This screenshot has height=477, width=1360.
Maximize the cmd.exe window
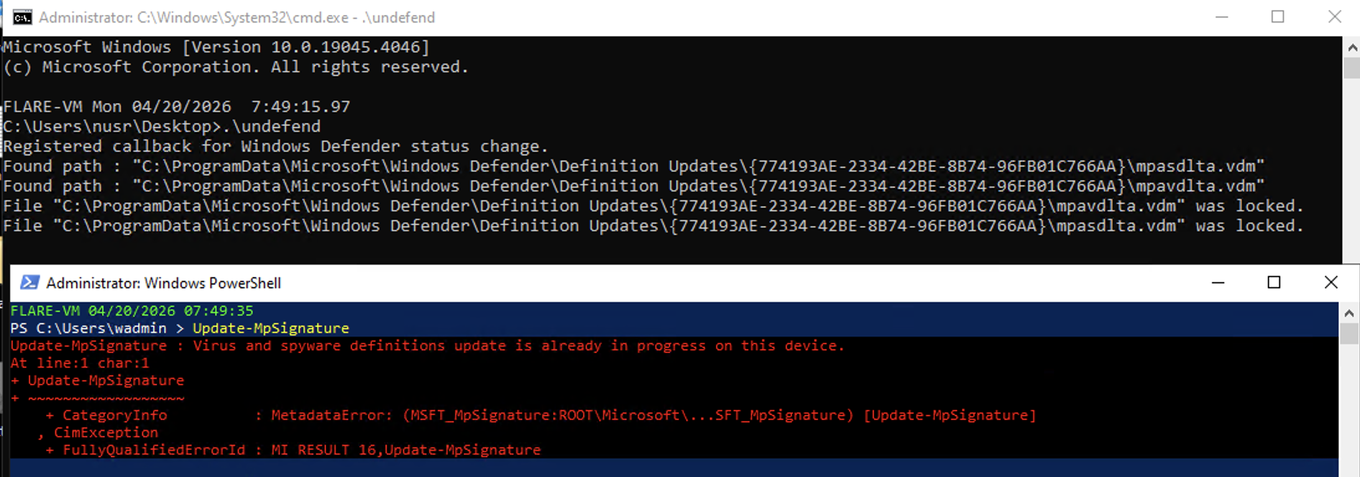coord(1278,17)
